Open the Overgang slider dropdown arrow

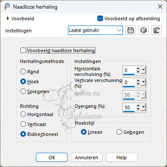143,107
